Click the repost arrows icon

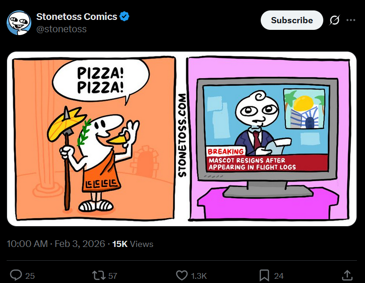point(99,275)
